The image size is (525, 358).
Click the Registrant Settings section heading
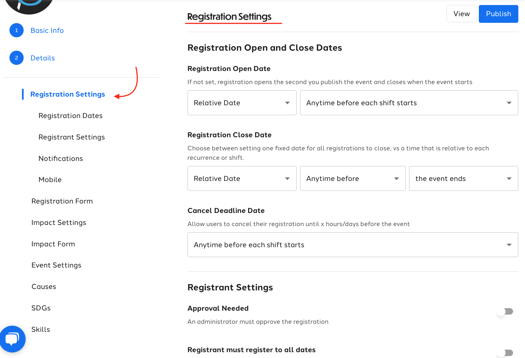230,287
